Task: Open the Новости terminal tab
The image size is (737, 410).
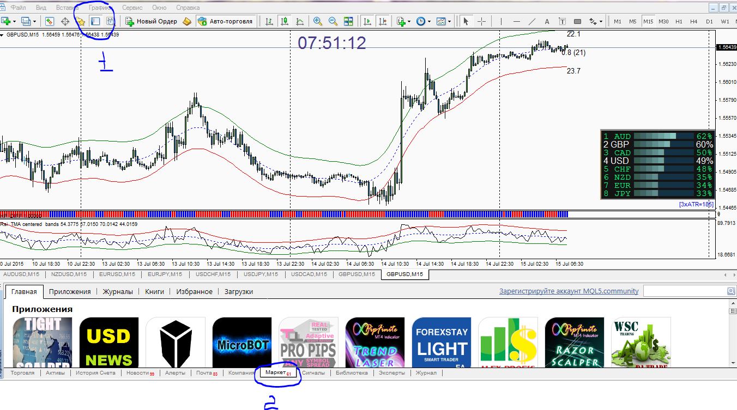Action: point(140,373)
